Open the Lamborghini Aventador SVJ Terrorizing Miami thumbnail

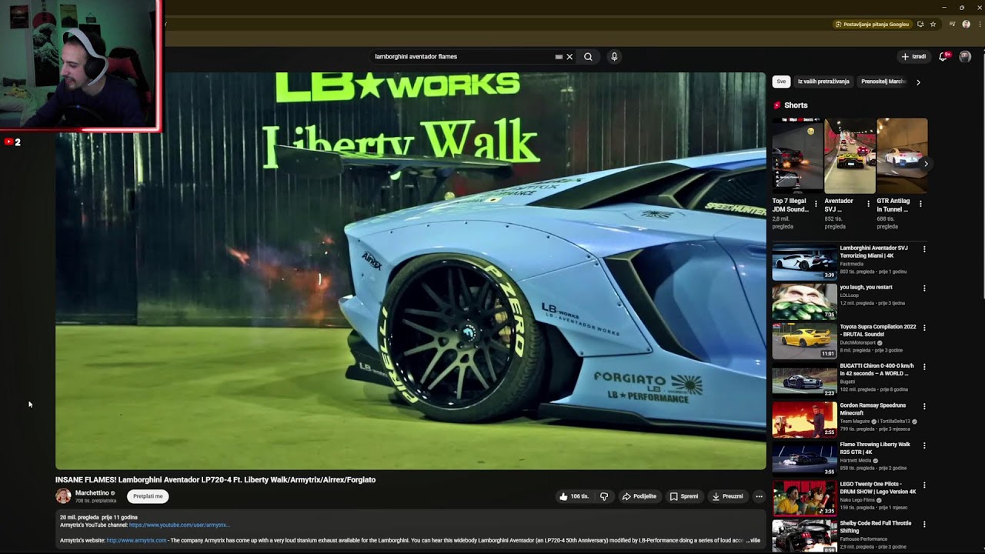pyautogui.click(x=804, y=262)
